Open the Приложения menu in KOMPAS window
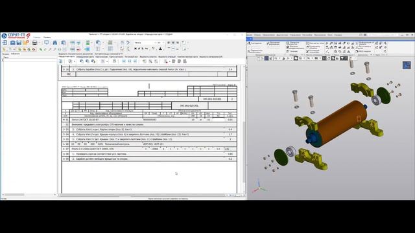This screenshot has width=415, height=233. tap(320, 35)
